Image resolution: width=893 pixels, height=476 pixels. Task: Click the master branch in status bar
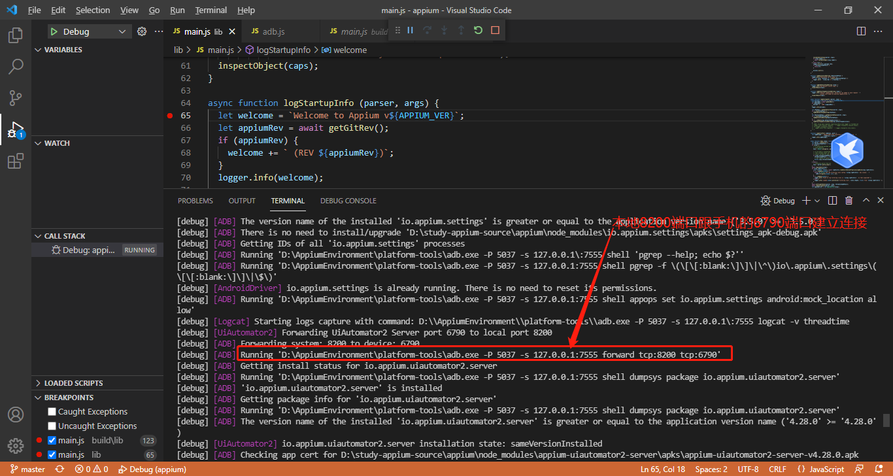click(27, 469)
